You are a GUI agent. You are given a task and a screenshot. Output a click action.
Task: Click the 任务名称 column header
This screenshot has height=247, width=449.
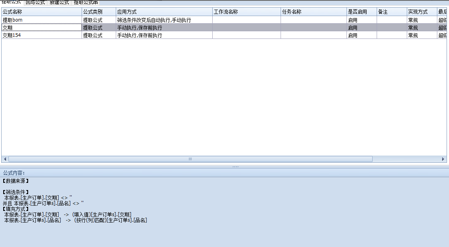[x=314, y=12]
